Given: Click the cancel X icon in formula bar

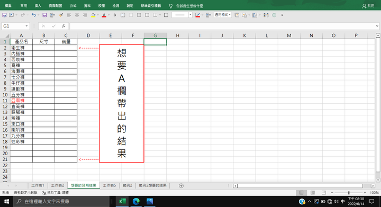Looking at the screenshot, I should pos(43,26).
